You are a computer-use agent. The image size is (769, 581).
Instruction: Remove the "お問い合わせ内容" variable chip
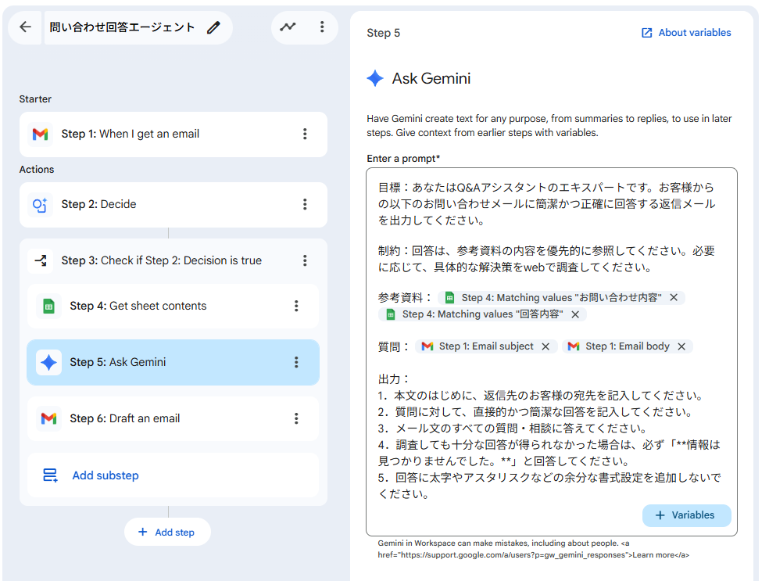coord(674,298)
